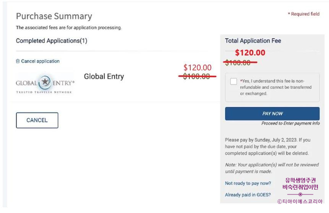Click the CANCEL button

click(x=37, y=120)
